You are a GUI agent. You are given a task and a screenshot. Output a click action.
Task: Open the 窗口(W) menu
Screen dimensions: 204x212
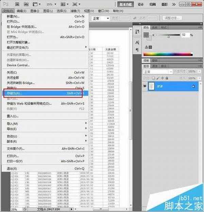tap(103, 11)
